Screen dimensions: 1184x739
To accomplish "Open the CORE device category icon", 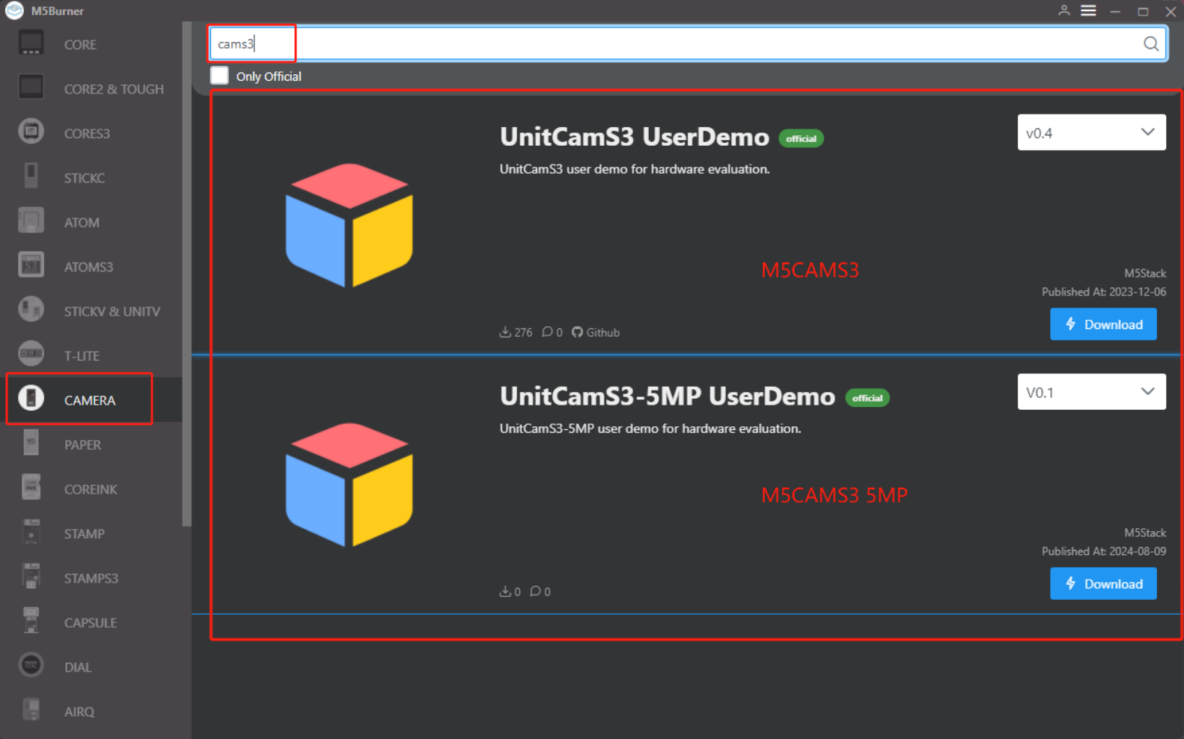I will pos(31,43).
